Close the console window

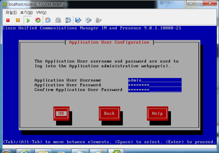click(210, 3)
